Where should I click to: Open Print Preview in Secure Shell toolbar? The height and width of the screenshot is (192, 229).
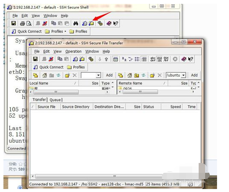pyautogui.click(x=29, y=23)
